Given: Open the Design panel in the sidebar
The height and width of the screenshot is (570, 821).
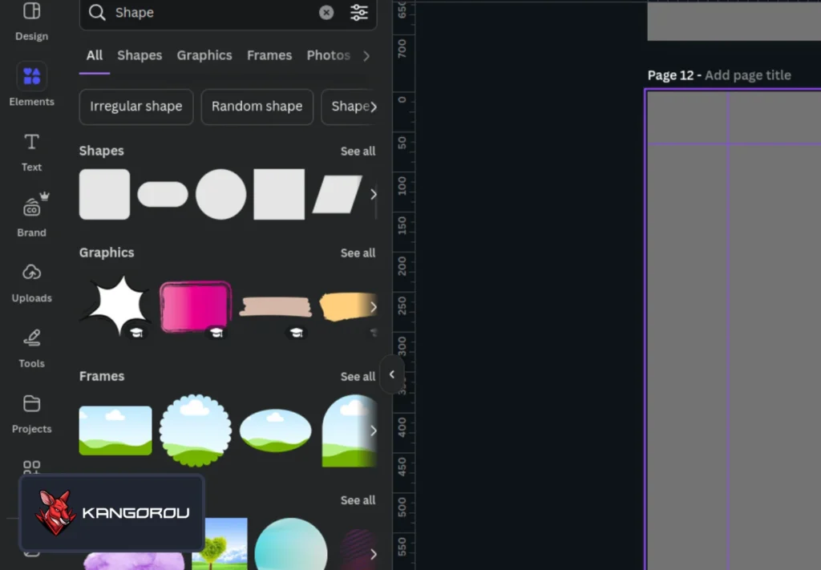Looking at the screenshot, I should tap(31, 21).
